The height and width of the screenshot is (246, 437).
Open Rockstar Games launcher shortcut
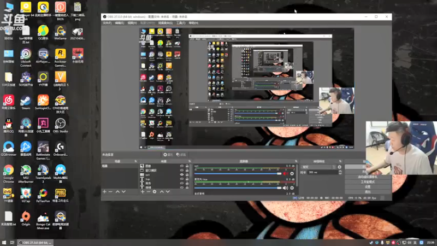pos(60,58)
